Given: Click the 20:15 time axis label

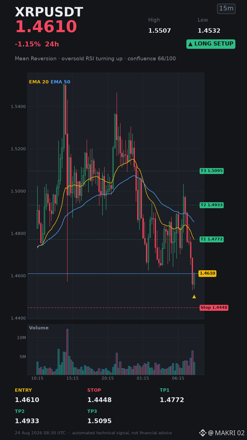Looking at the screenshot, I should click(108, 378).
